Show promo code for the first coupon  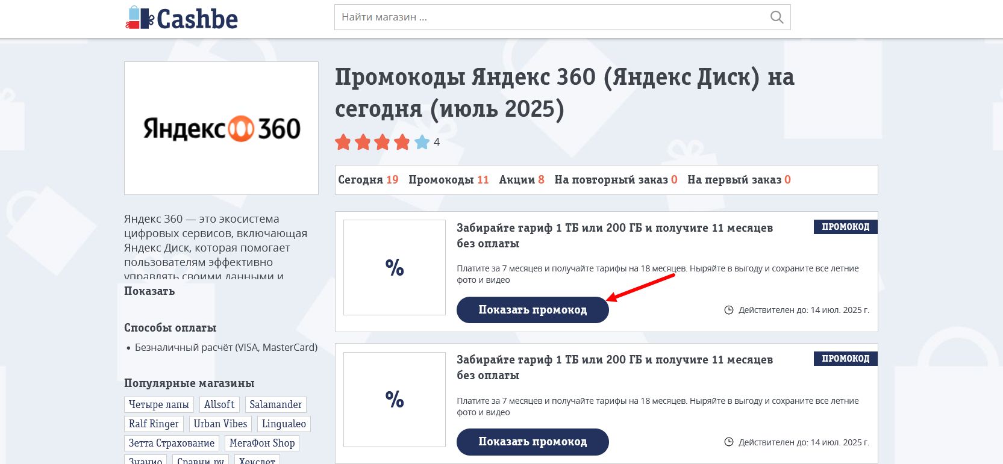coord(533,310)
